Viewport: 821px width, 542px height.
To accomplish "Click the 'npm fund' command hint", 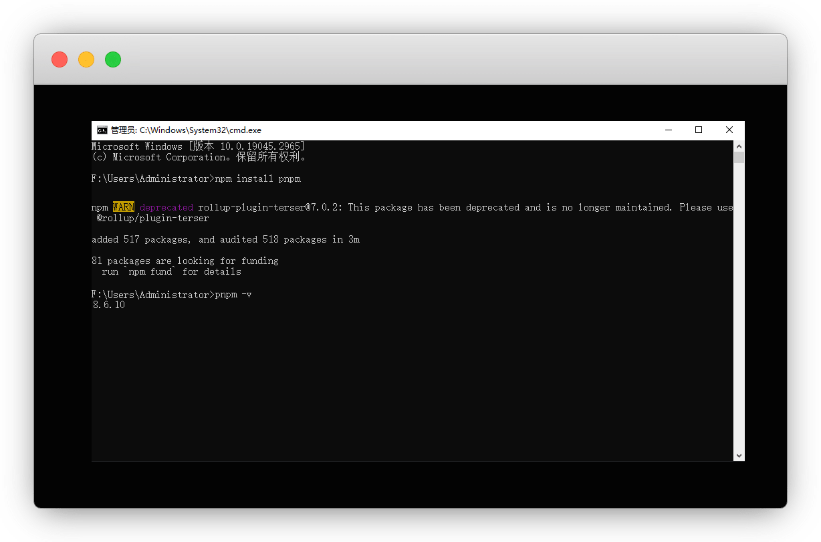I will 150,272.
